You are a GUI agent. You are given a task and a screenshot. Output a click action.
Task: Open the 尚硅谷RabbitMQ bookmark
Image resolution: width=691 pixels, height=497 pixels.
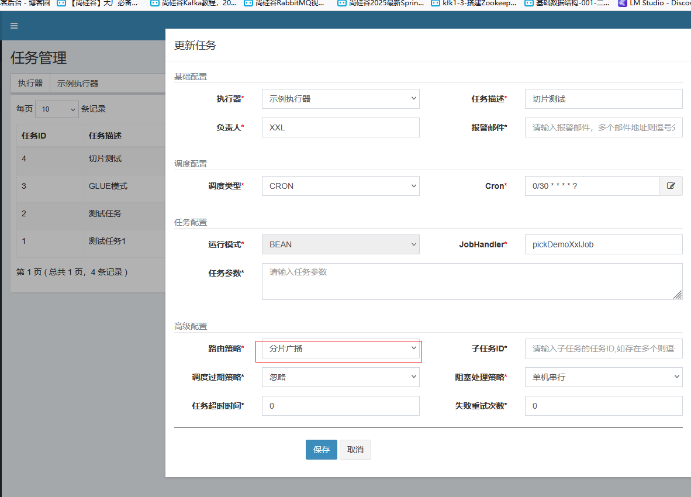pos(284,4)
